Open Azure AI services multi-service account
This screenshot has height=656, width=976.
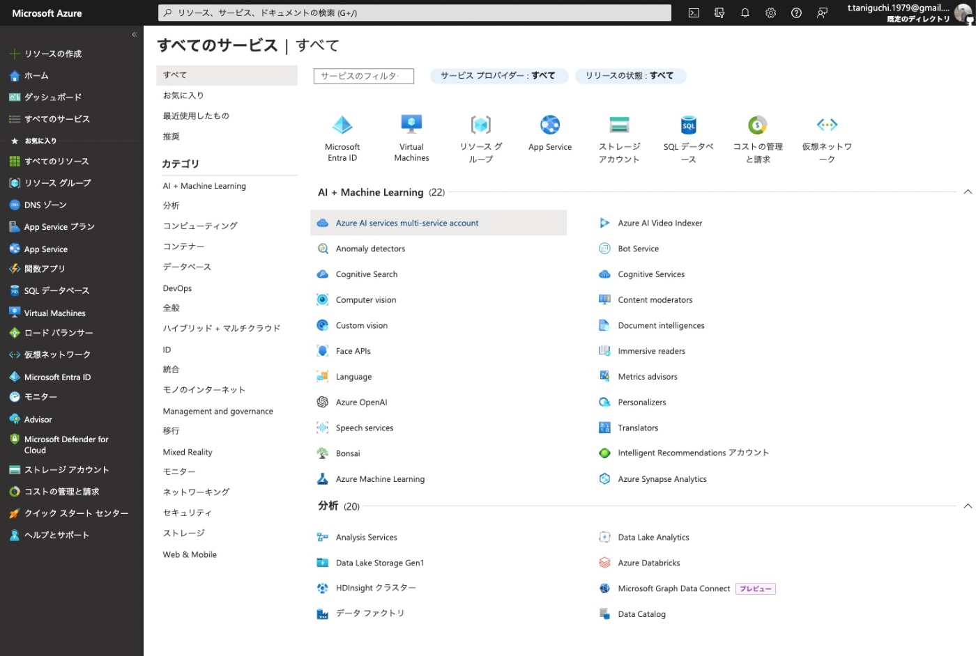[x=439, y=223]
